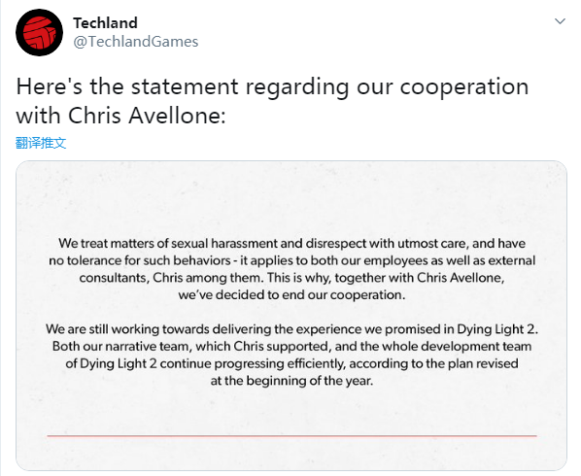Click the word "regarding" in the tweet headline

click(297, 87)
